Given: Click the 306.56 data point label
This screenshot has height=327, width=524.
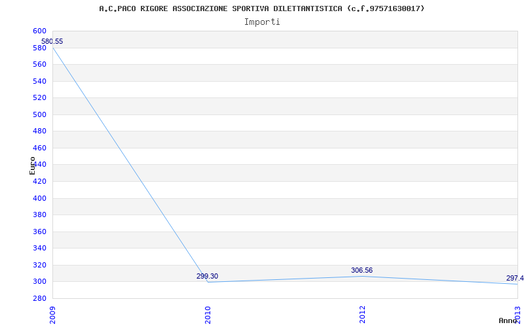Looking at the screenshot, I should 362,270.
